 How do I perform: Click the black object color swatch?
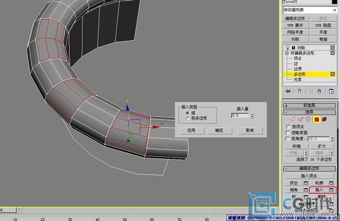(x=335, y=2)
